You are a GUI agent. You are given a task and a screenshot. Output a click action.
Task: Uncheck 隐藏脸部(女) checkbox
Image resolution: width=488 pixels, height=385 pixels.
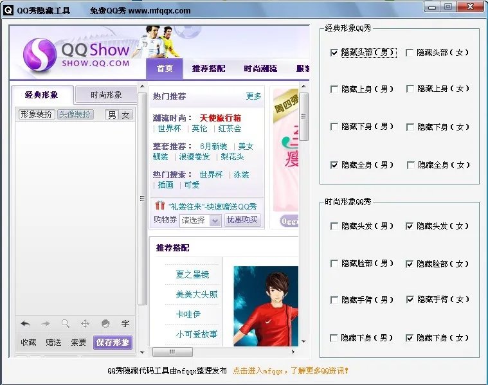pos(410,264)
